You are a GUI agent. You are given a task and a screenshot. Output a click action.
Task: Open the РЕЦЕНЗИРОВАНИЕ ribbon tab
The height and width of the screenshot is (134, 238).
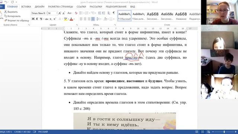pos(116,7)
